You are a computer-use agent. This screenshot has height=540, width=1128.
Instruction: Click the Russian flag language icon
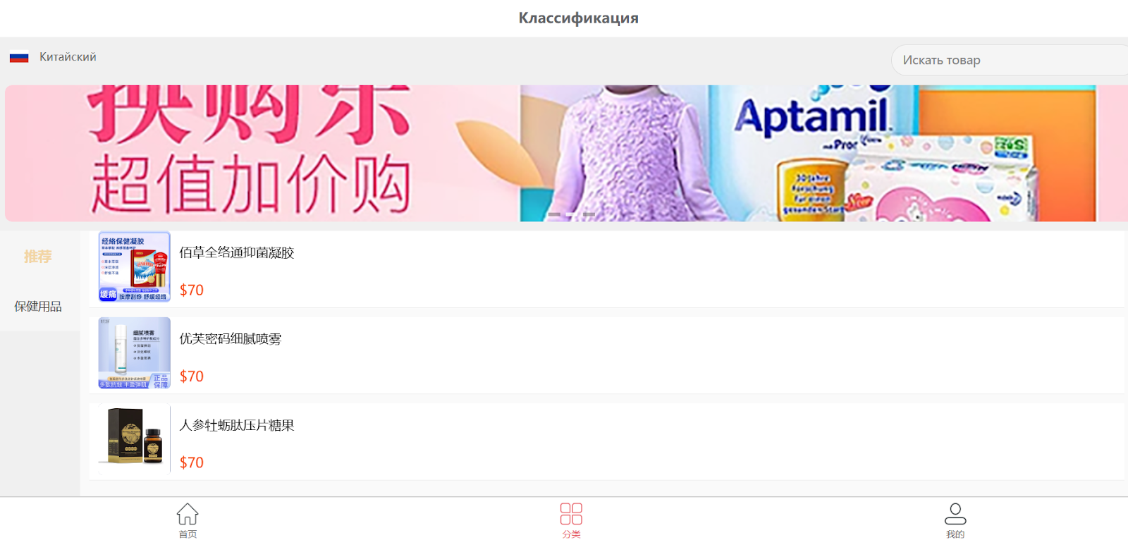click(x=19, y=57)
